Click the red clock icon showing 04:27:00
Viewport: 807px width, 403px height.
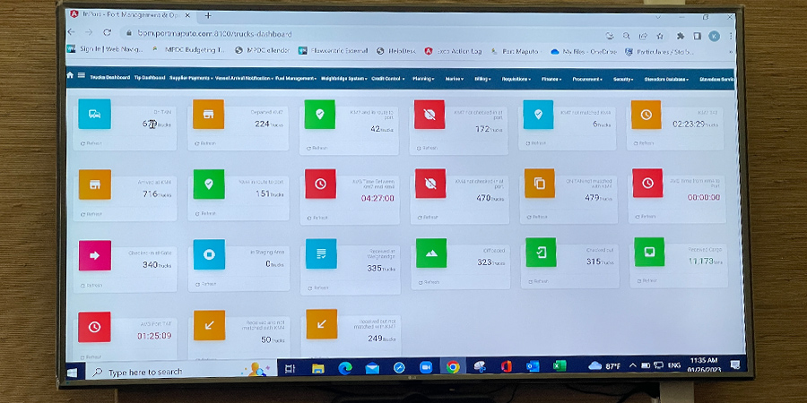(x=320, y=184)
